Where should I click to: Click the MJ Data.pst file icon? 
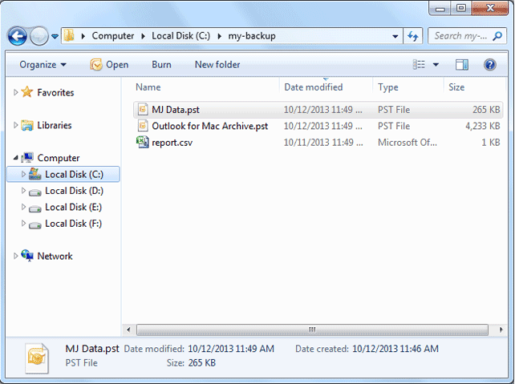click(x=143, y=109)
